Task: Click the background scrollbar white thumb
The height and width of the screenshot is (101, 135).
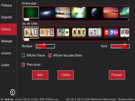Action: pyautogui.click(x=27, y=20)
